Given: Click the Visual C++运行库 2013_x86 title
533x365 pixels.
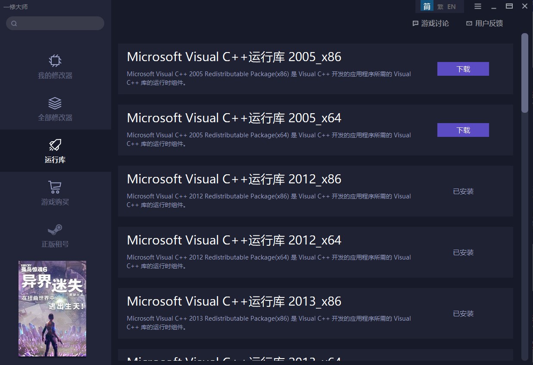Looking at the screenshot, I should coord(234,301).
